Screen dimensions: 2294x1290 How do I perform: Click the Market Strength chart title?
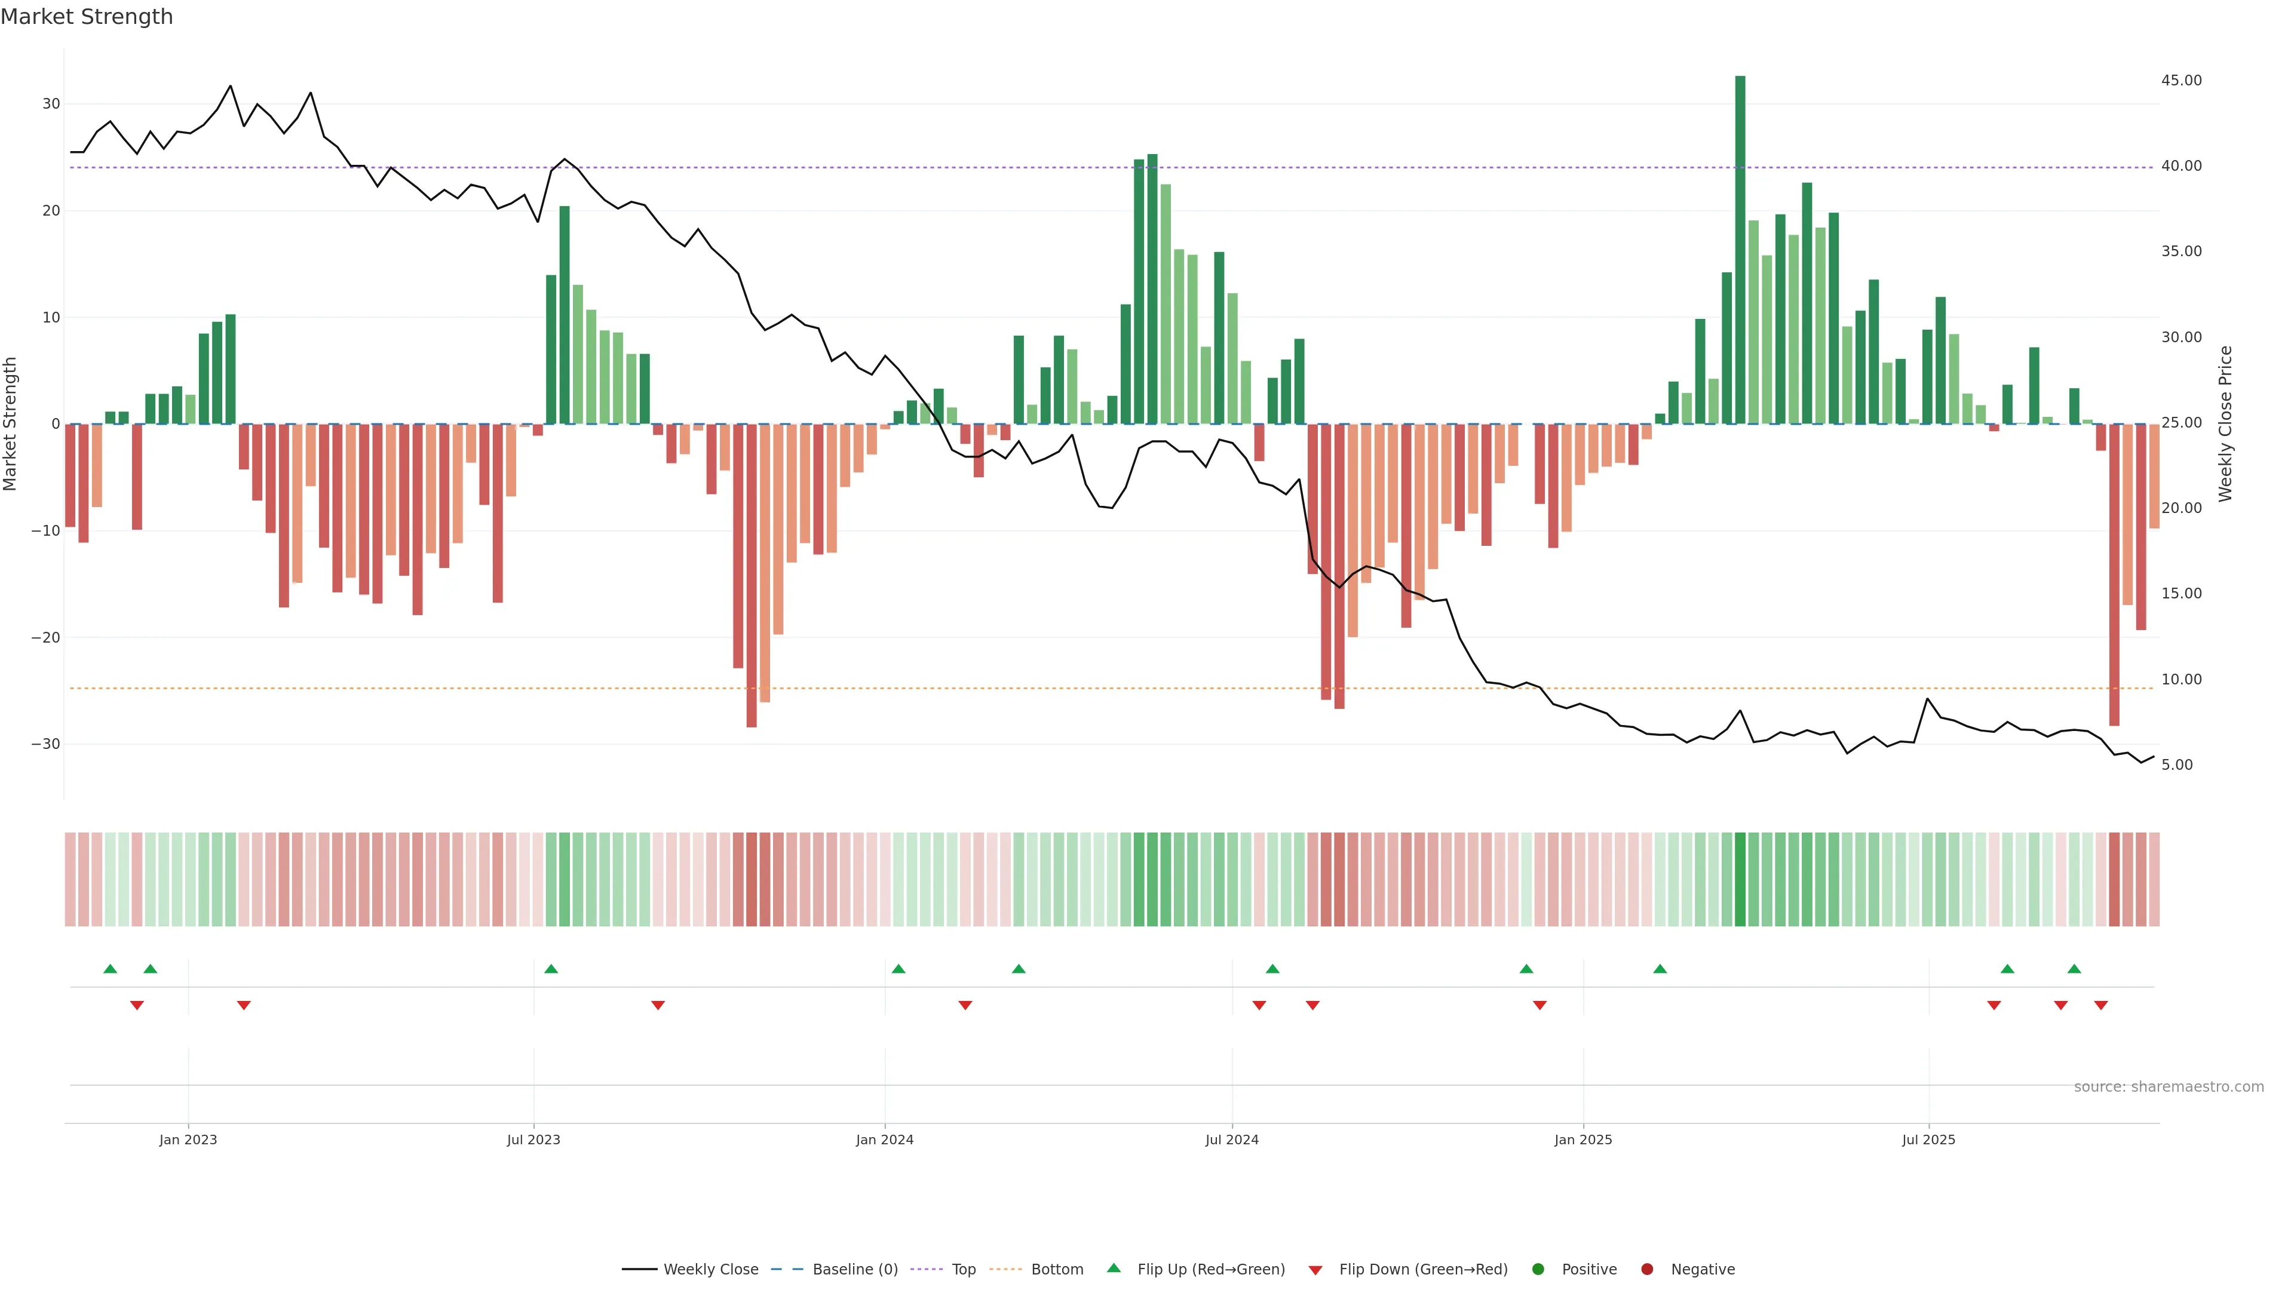point(87,17)
